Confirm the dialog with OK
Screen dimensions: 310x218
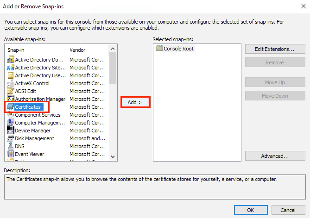(x=251, y=210)
